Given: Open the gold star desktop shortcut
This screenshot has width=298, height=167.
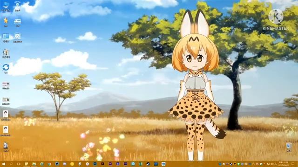Looking at the screenshot, I should [6, 22].
